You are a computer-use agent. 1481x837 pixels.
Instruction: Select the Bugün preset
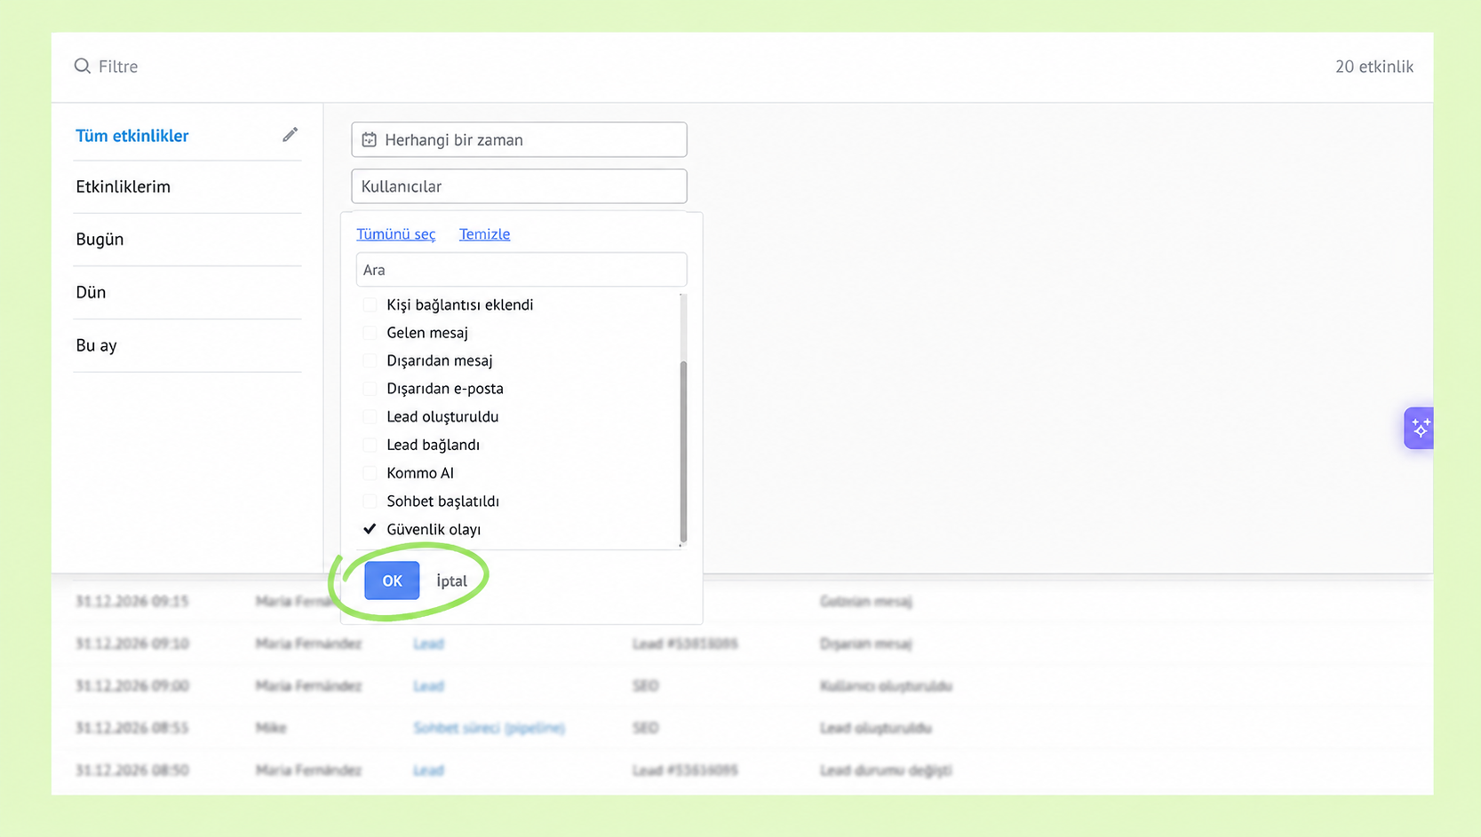coord(100,240)
